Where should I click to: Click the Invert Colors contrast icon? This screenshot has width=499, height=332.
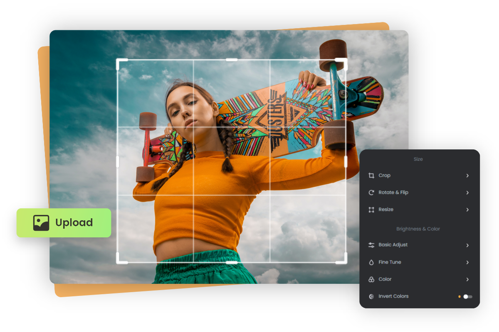click(371, 296)
